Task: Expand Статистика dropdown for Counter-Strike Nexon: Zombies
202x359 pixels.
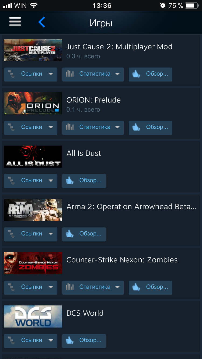Action: click(117, 287)
